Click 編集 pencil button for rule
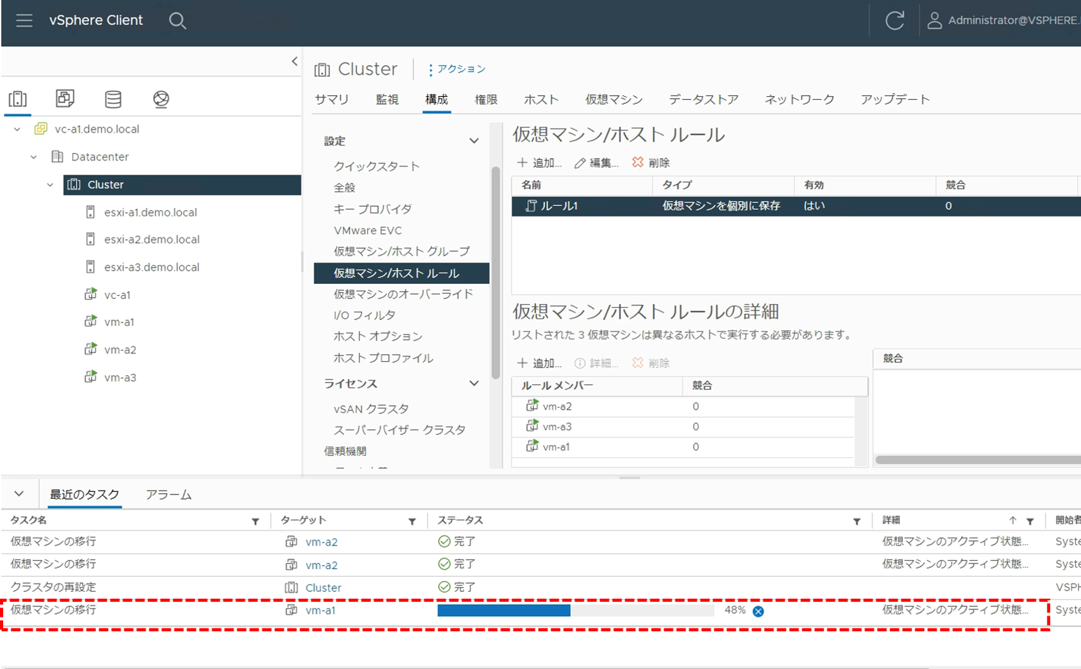Screen dimensions: 1081x669 pyautogui.click(x=596, y=163)
